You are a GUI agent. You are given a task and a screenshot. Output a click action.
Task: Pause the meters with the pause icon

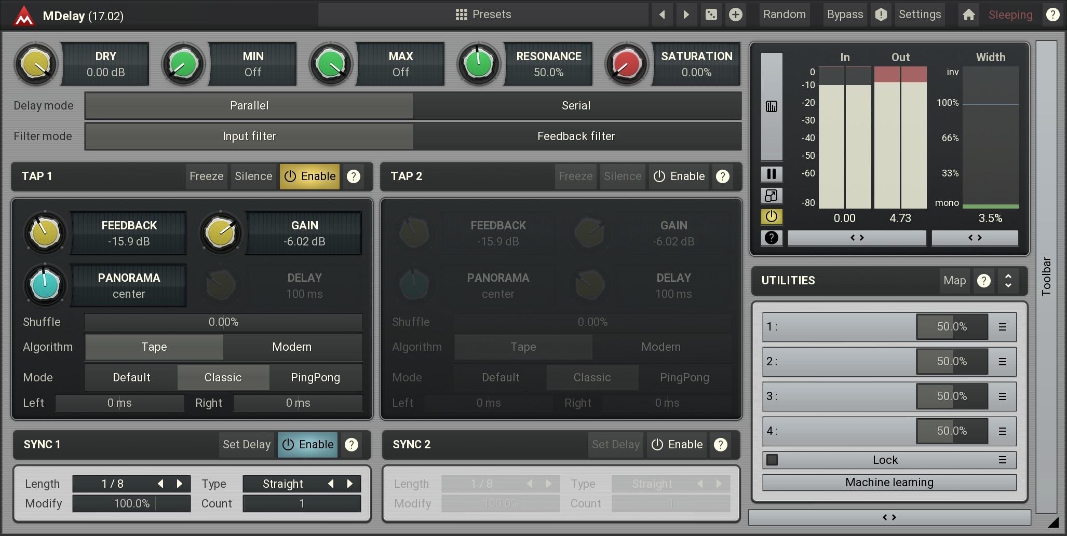[772, 174]
